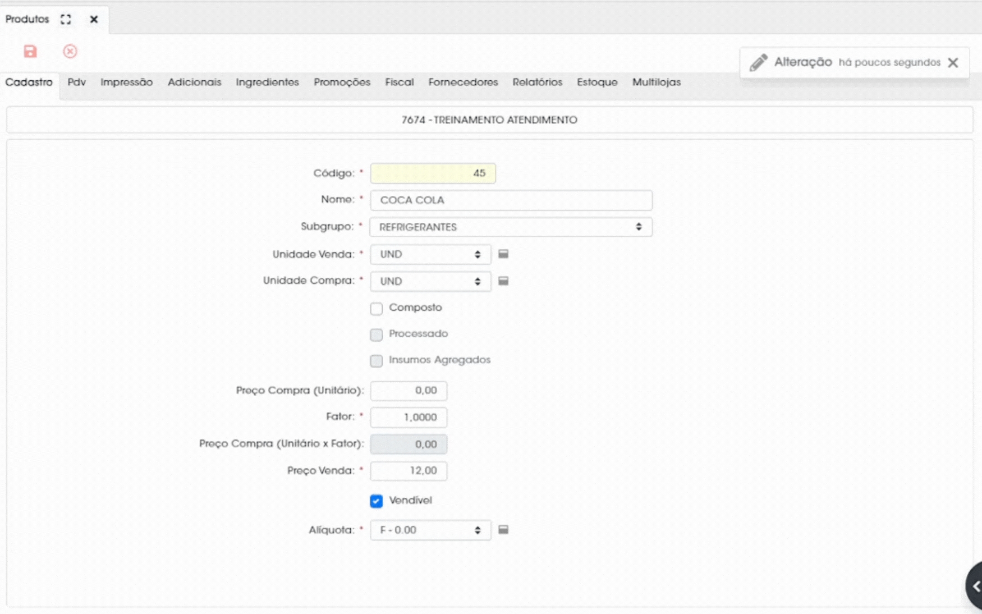This screenshot has width=982, height=614.
Task: Expand the Produtos tab to fullscreen
Action: pos(66,19)
